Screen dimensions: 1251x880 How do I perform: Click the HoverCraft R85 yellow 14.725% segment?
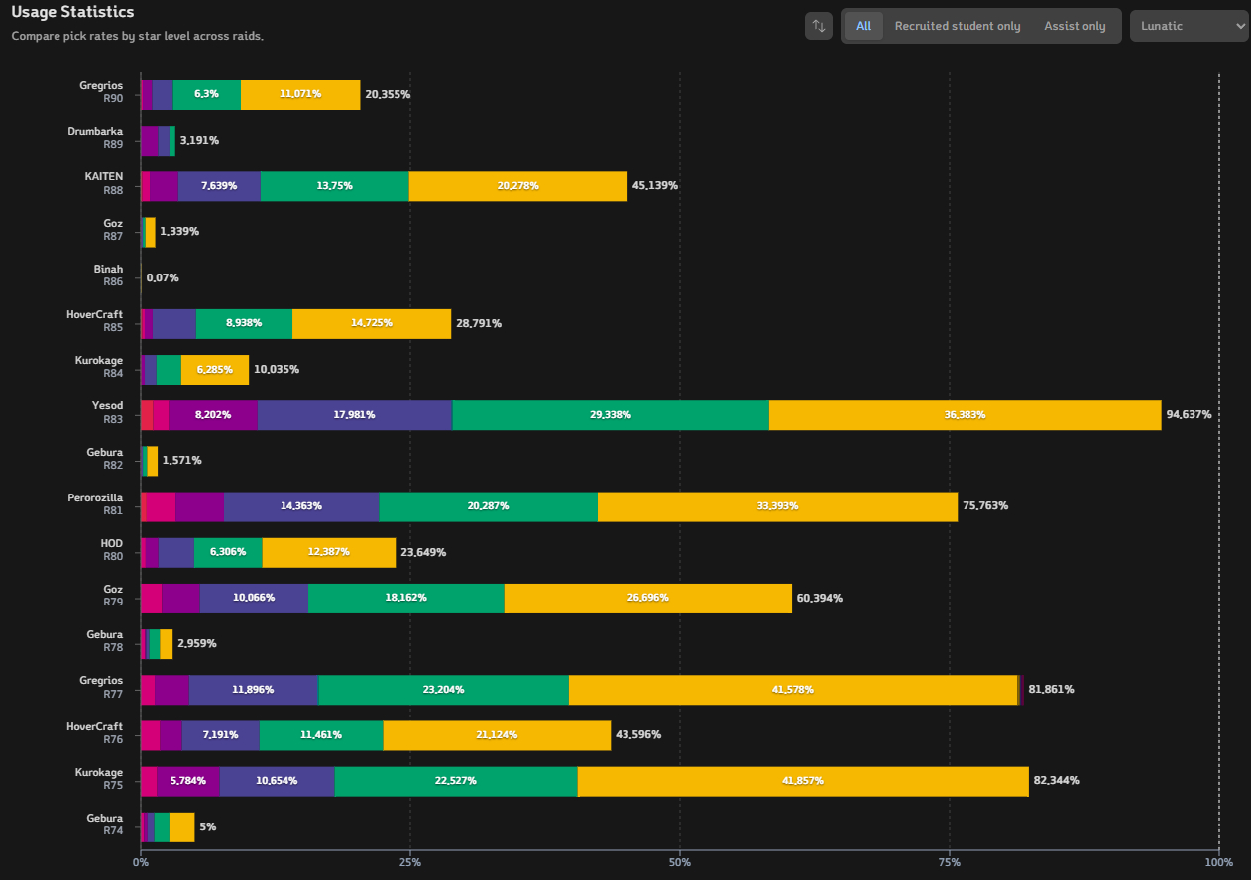tap(372, 323)
